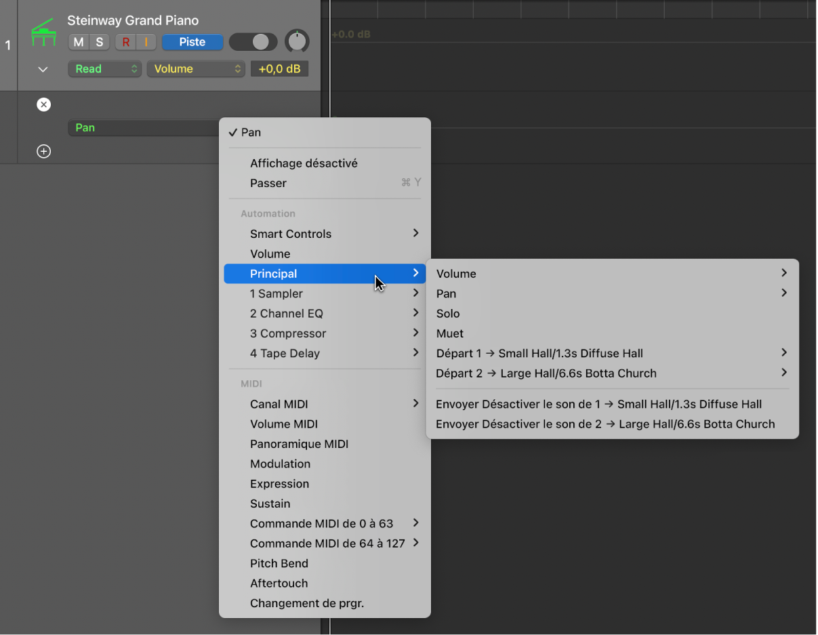Open the Read automation mode dropdown

[104, 69]
